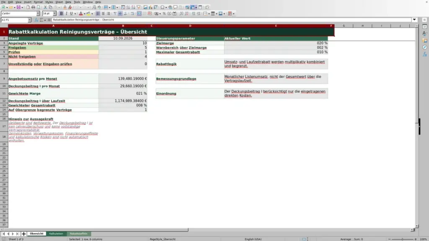Toggle Bold formatting

tap(61, 13)
